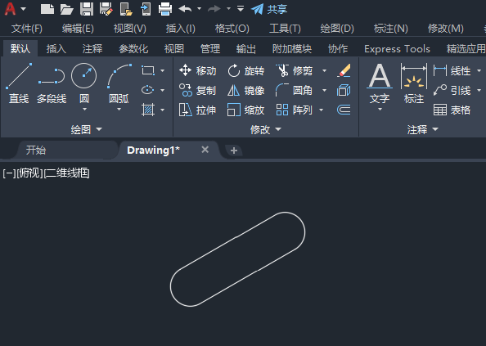This screenshot has height=346, width=486.
Task: Click the 镜像 mirror tool
Action: (x=245, y=91)
